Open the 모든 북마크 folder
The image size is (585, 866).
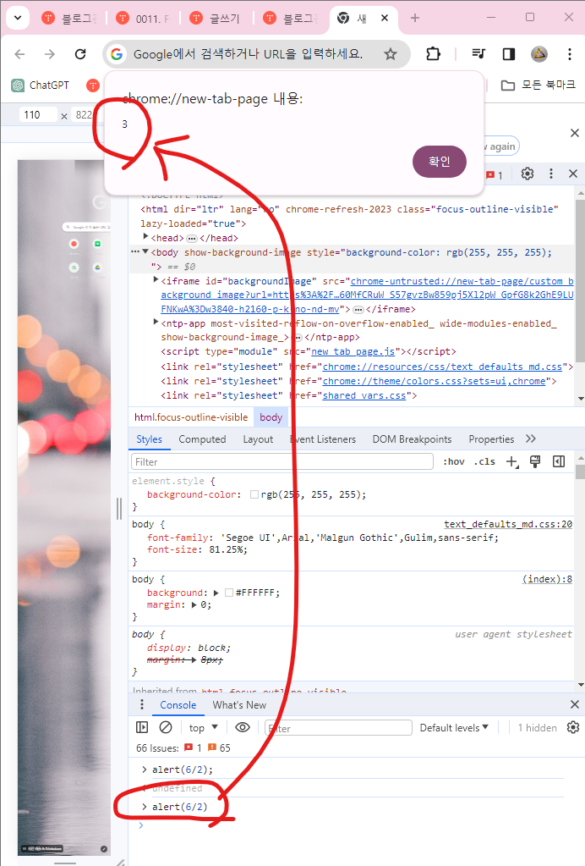point(539,85)
